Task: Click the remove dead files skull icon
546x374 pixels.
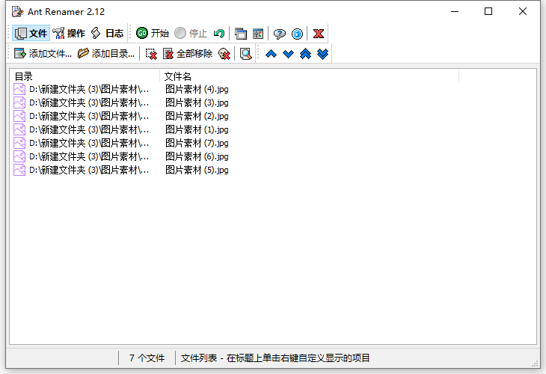Action: (x=224, y=54)
